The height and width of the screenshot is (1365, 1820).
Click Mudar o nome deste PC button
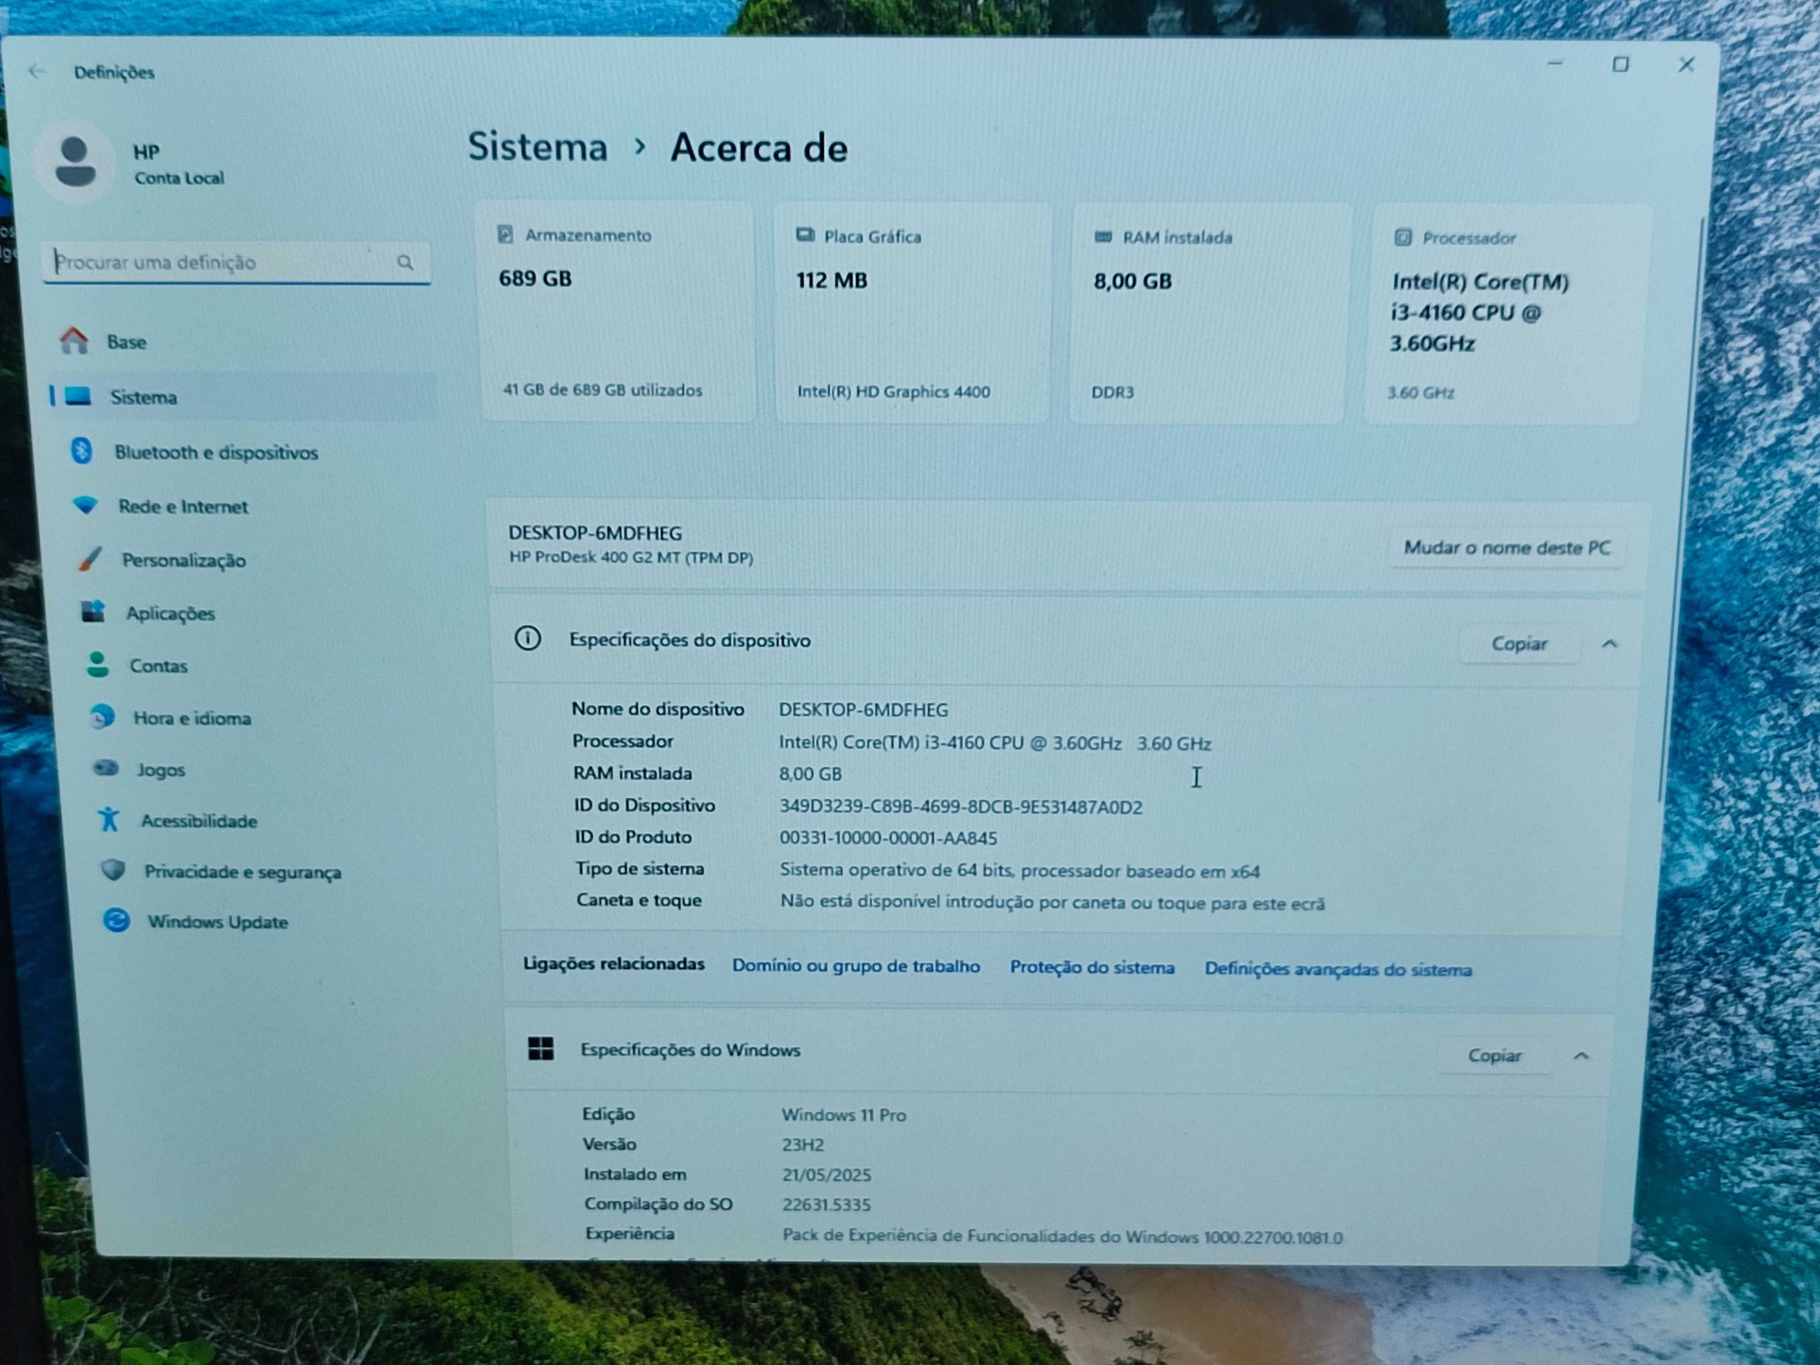click(x=1507, y=548)
